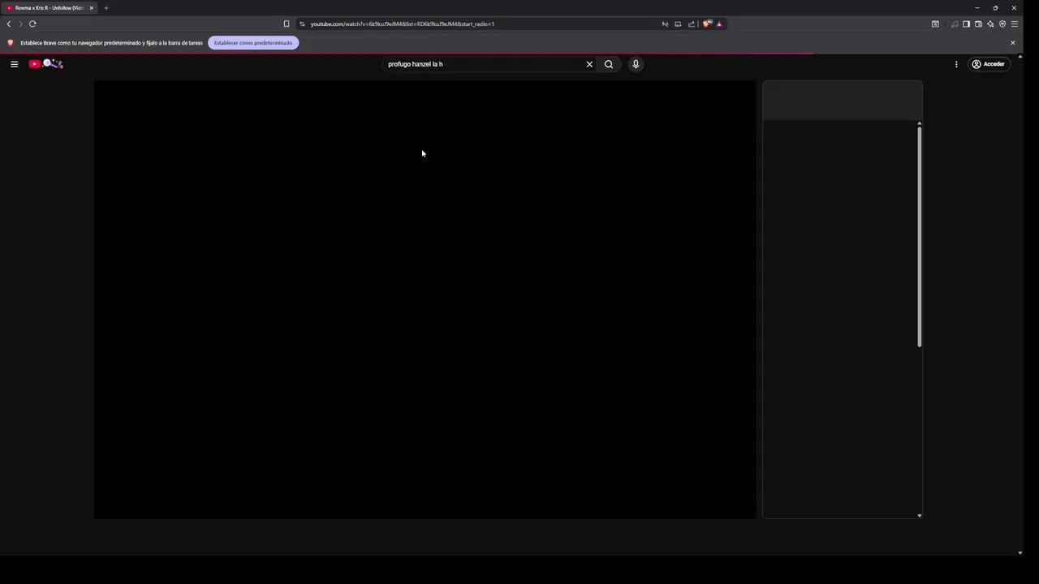
Task: Open the Leo AI sparkle icon
Action: point(990,24)
